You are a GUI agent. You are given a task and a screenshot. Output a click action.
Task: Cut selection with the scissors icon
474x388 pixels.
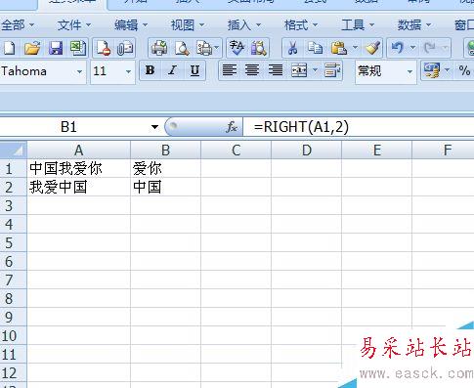(x=292, y=49)
